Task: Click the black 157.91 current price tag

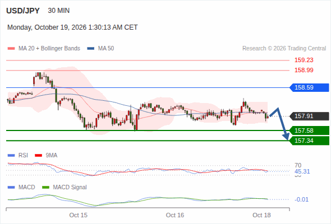Action: (309, 116)
